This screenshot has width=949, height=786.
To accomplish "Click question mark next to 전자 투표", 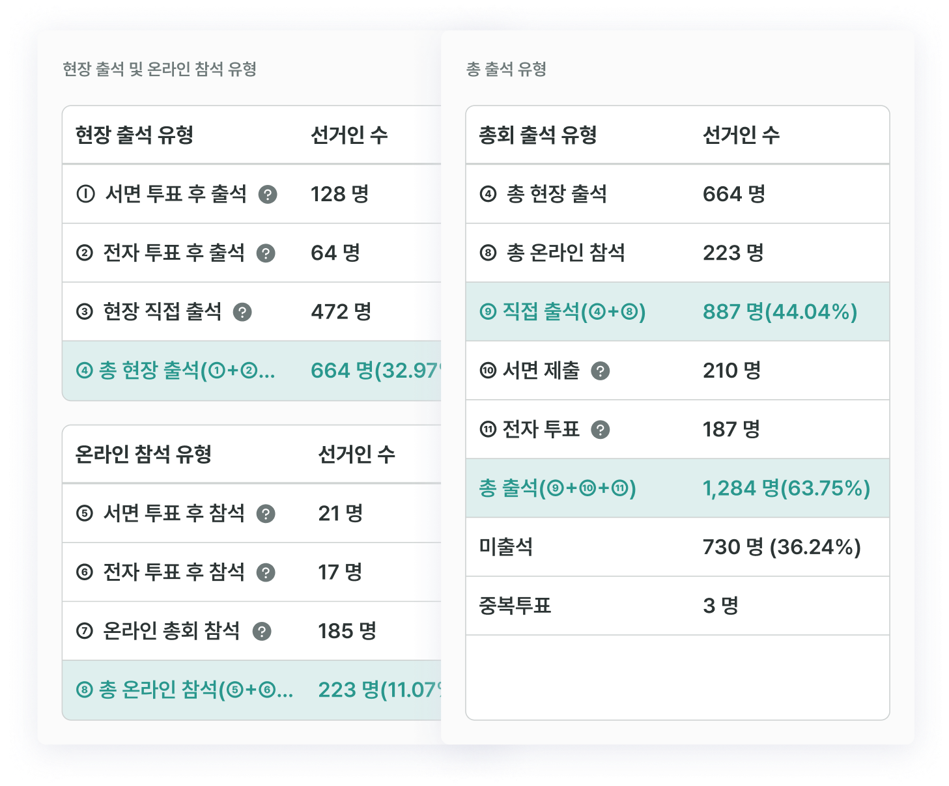I will pyautogui.click(x=600, y=430).
